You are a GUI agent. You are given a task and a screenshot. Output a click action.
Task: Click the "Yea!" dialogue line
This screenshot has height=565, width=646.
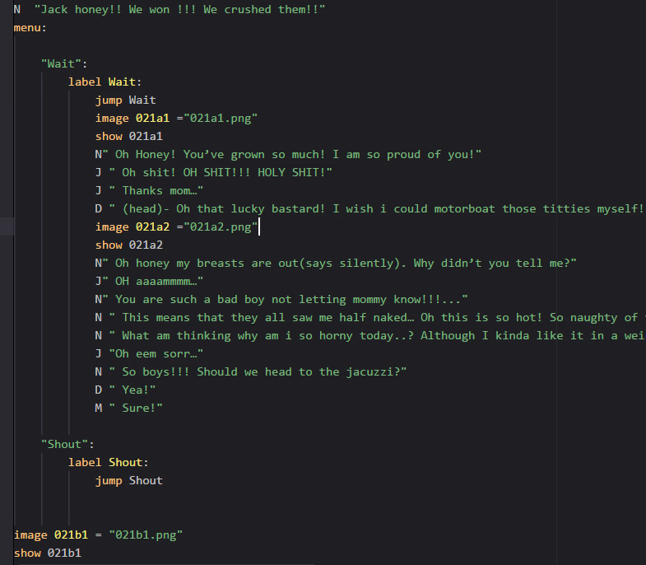138,390
